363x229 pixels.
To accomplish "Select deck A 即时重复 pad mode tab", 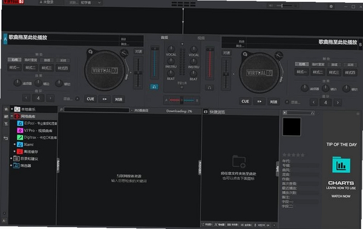I will click(x=31, y=60).
